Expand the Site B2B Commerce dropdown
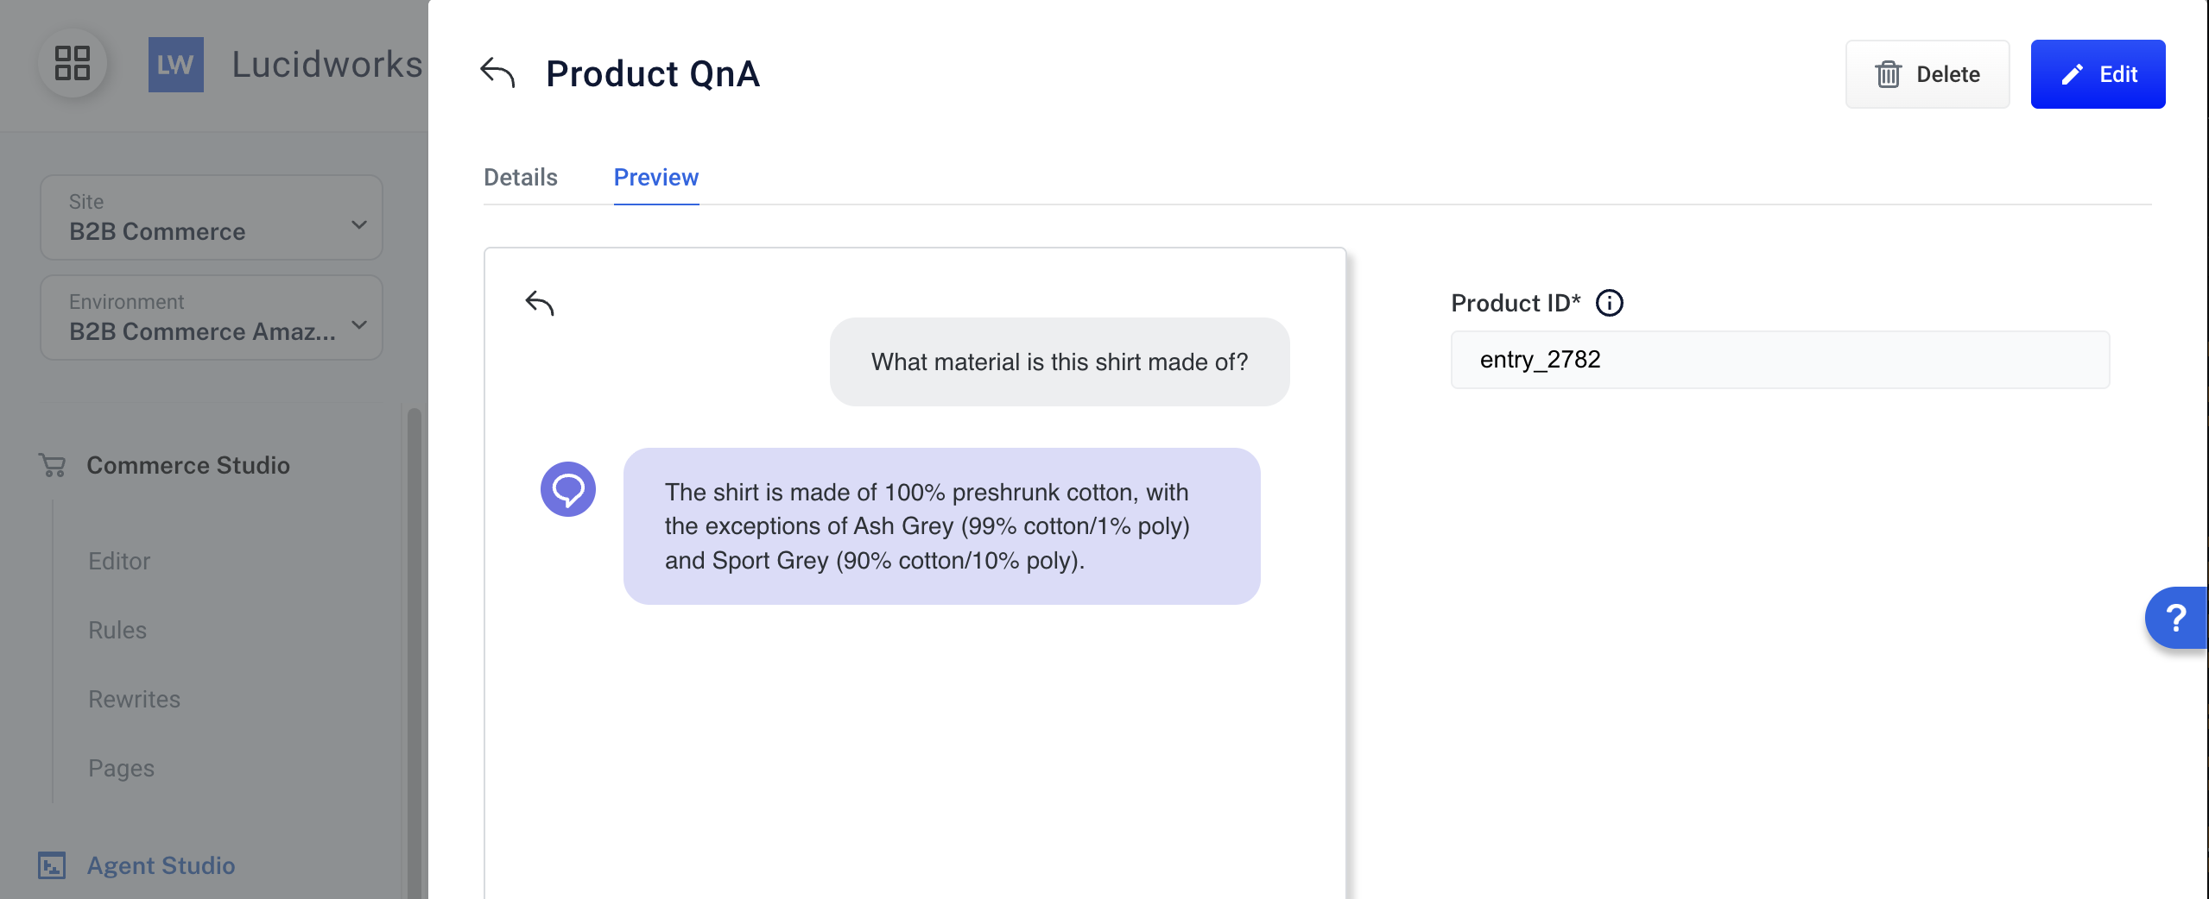The width and height of the screenshot is (2209, 899). (212, 217)
